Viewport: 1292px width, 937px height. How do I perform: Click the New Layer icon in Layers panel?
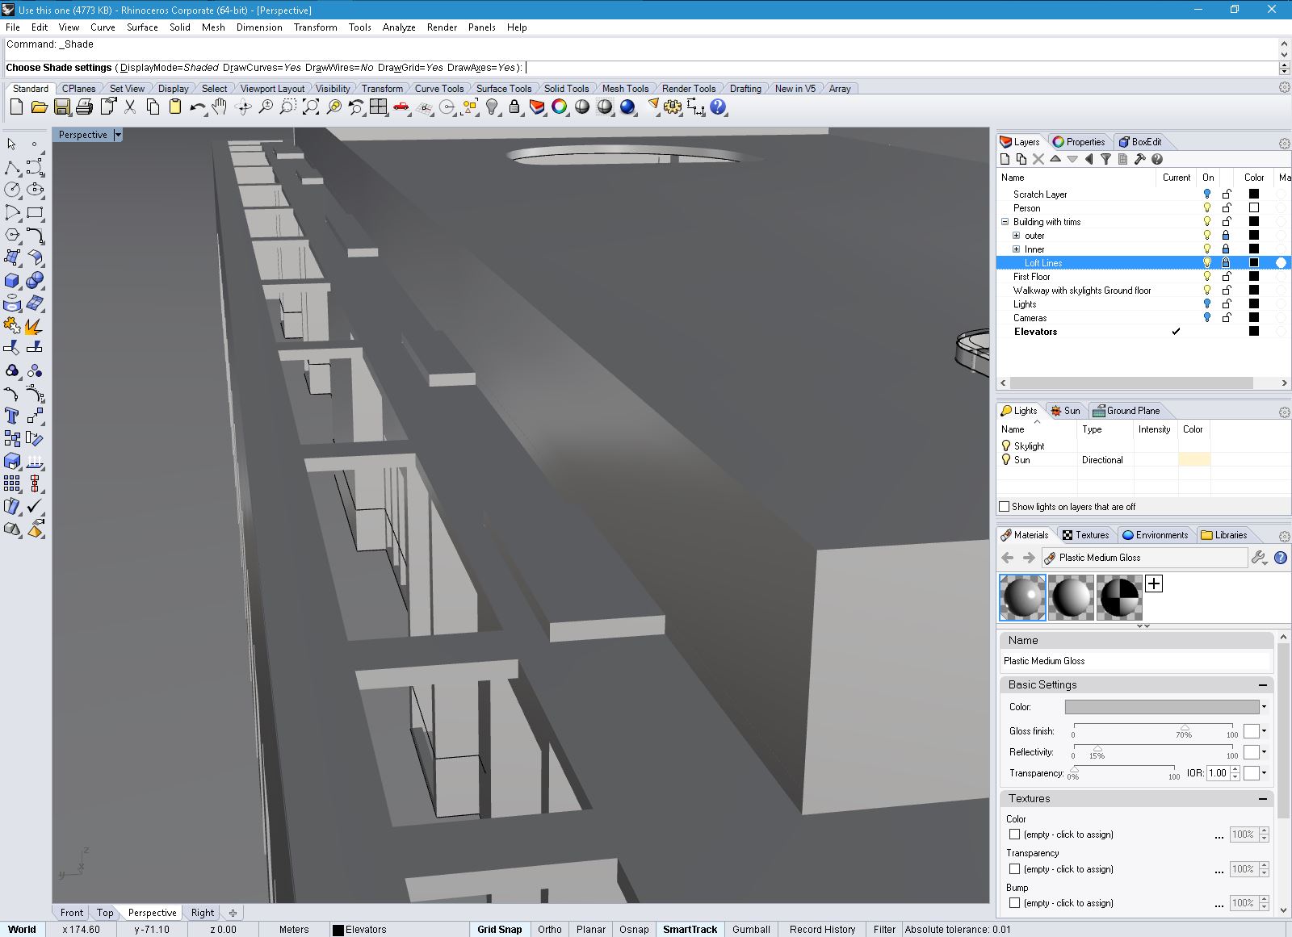click(1005, 159)
